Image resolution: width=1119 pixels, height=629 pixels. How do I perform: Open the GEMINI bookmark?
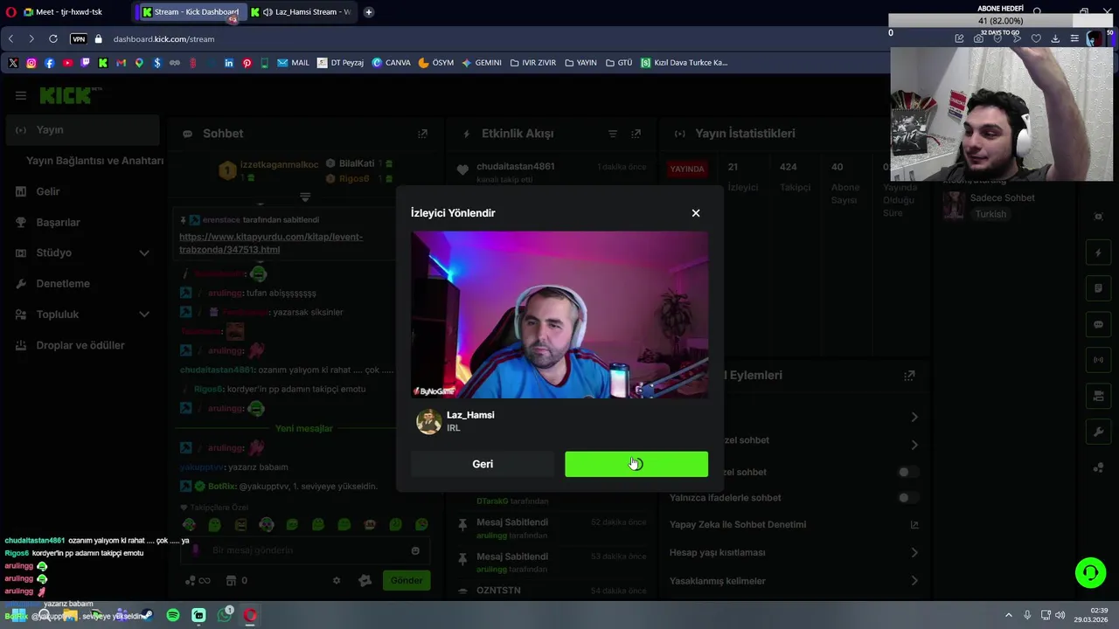pyautogui.click(x=482, y=63)
